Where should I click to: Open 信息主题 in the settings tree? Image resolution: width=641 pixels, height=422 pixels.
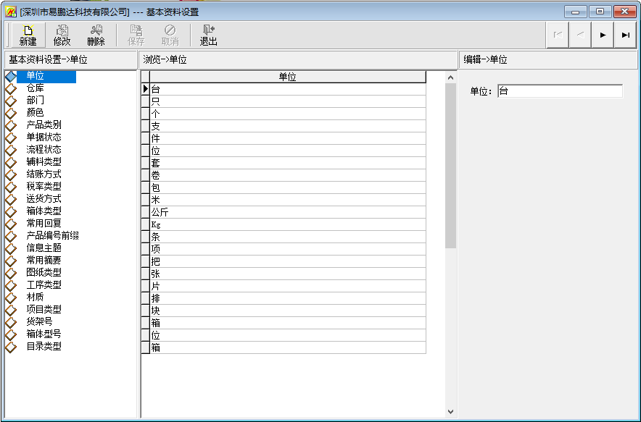coord(44,248)
